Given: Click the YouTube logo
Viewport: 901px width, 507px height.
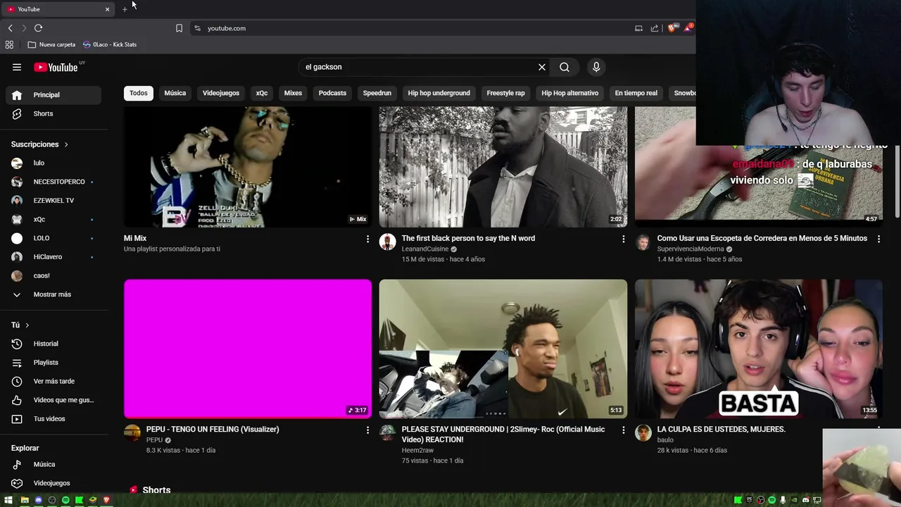Looking at the screenshot, I should [x=56, y=67].
